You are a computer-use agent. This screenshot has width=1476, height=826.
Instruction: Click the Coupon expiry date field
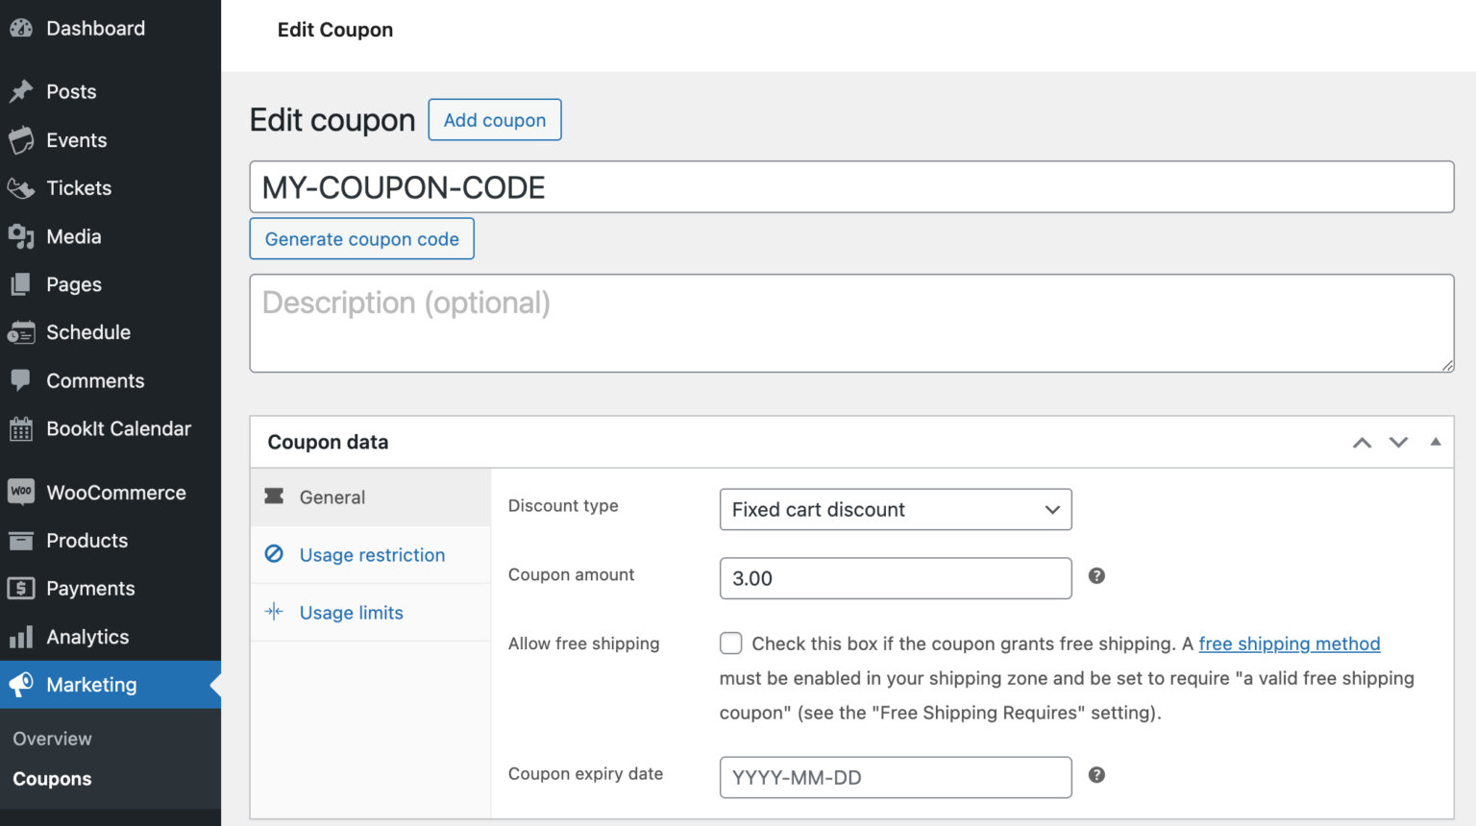pos(896,777)
